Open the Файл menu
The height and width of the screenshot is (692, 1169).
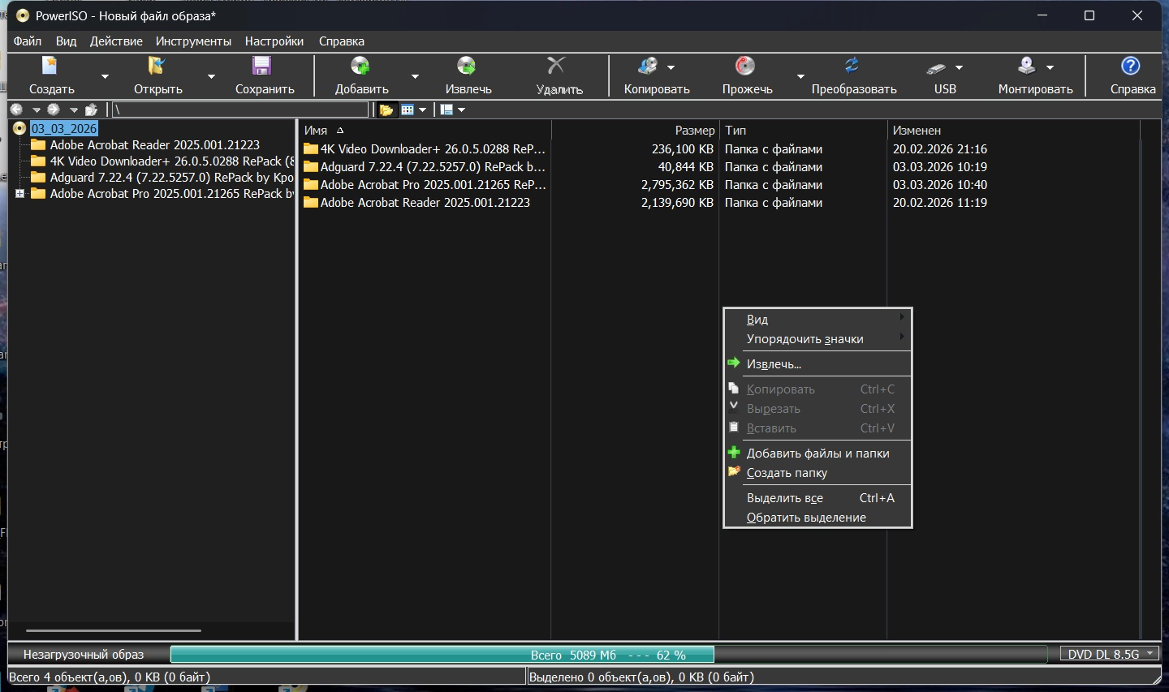tap(28, 41)
